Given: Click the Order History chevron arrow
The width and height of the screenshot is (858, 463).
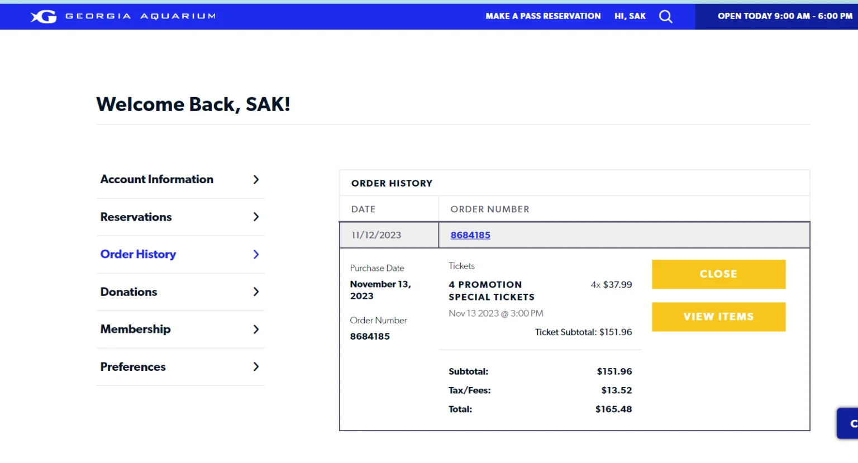Looking at the screenshot, I should click(x=256, y=254).
